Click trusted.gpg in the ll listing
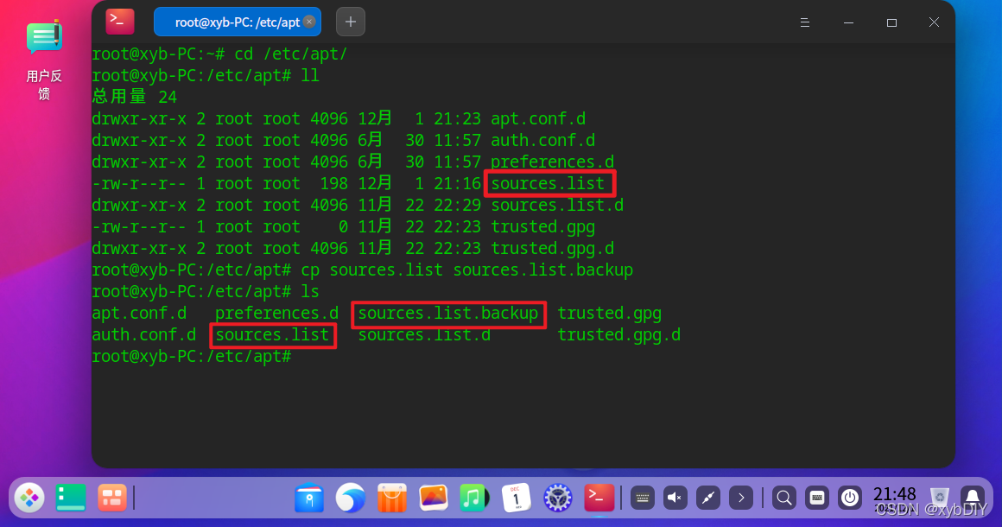This screenshot has height=527, width=1002. [x=542, y=226]
